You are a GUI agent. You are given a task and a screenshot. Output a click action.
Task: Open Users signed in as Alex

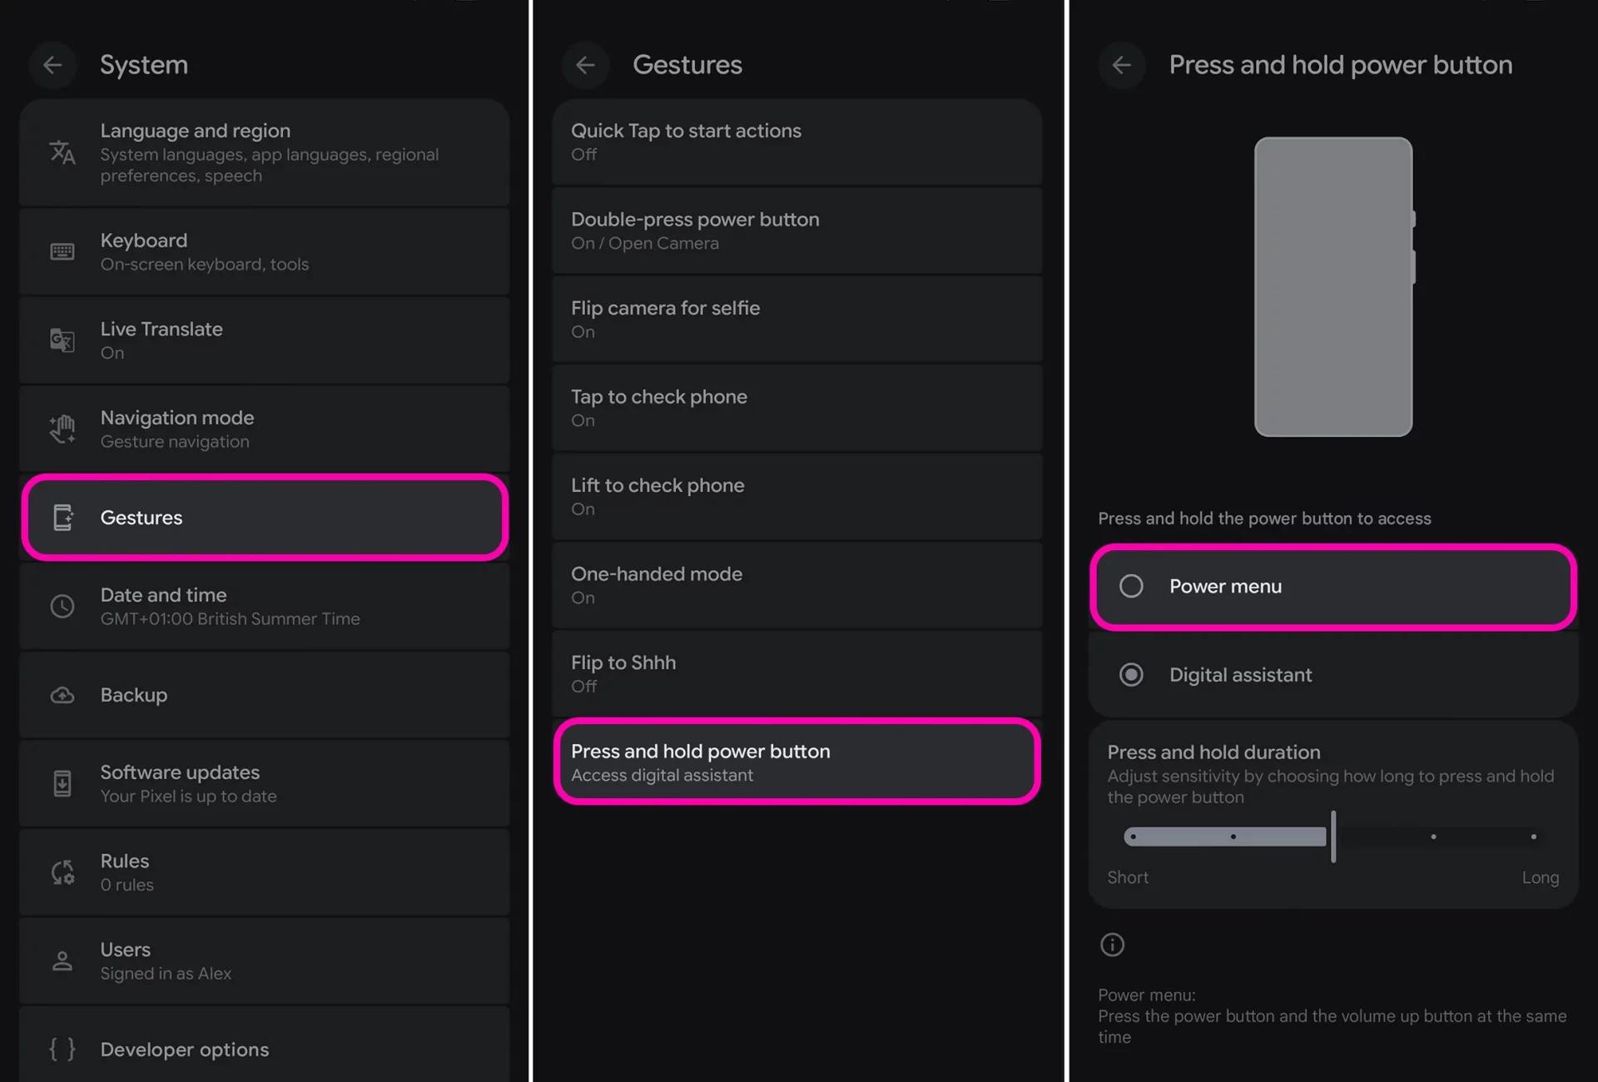pos(265,960)
